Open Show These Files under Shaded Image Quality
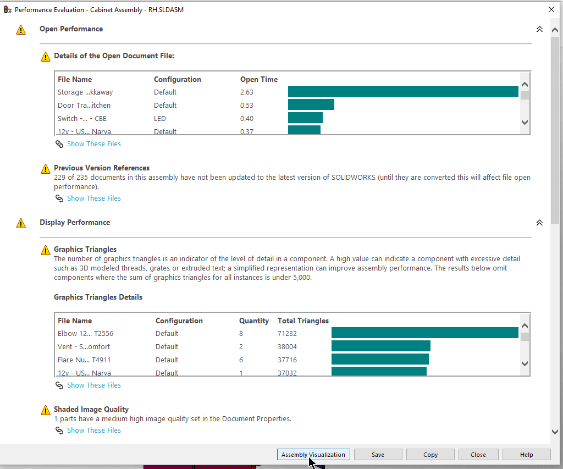 (x=94, y=431)
